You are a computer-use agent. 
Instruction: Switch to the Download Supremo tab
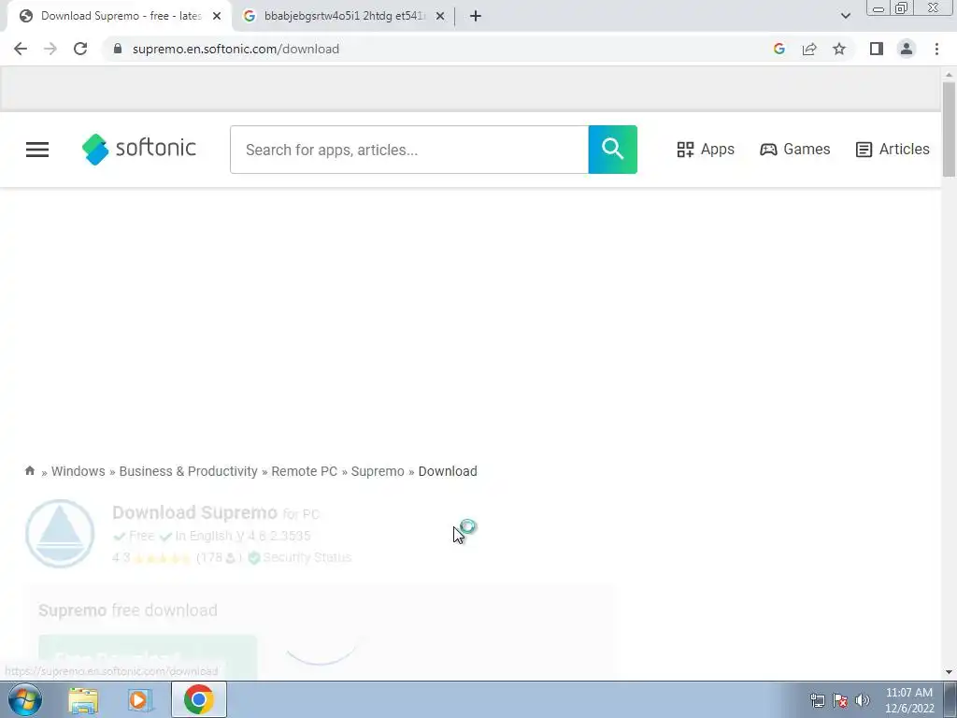(119, 17)
